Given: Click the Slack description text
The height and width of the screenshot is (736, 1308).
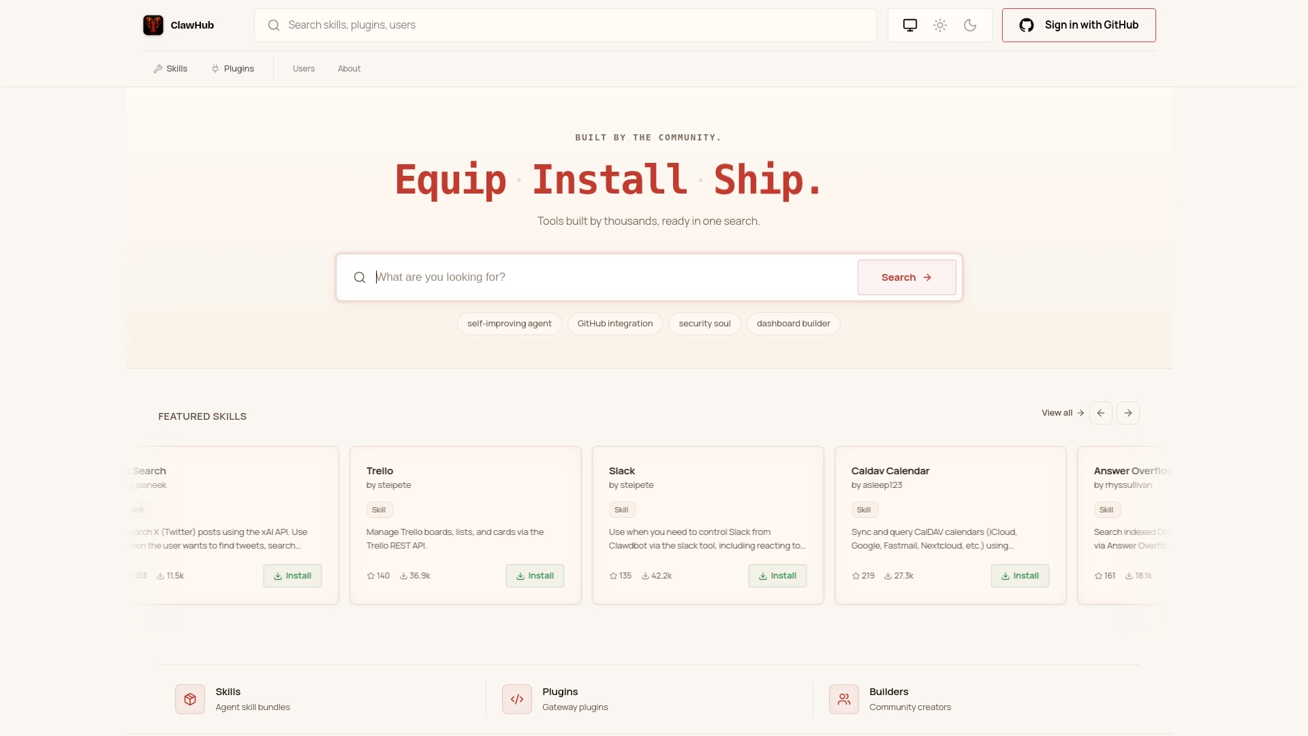Looking at the screenshot, I should click(x=707, y=539).
